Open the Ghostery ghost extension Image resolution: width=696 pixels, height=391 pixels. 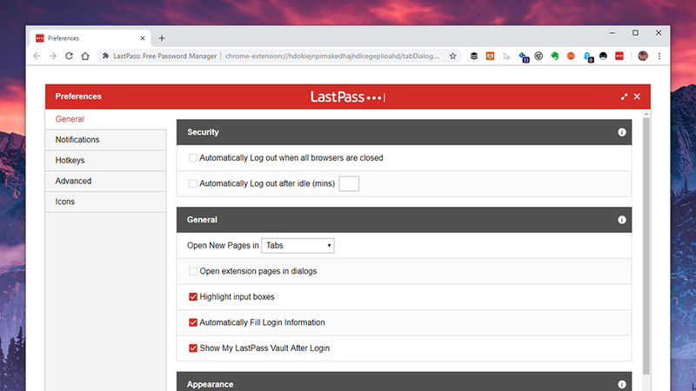tap(588, 57)
